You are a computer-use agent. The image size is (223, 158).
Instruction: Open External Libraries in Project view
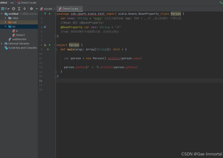click(x=19, y=43)
